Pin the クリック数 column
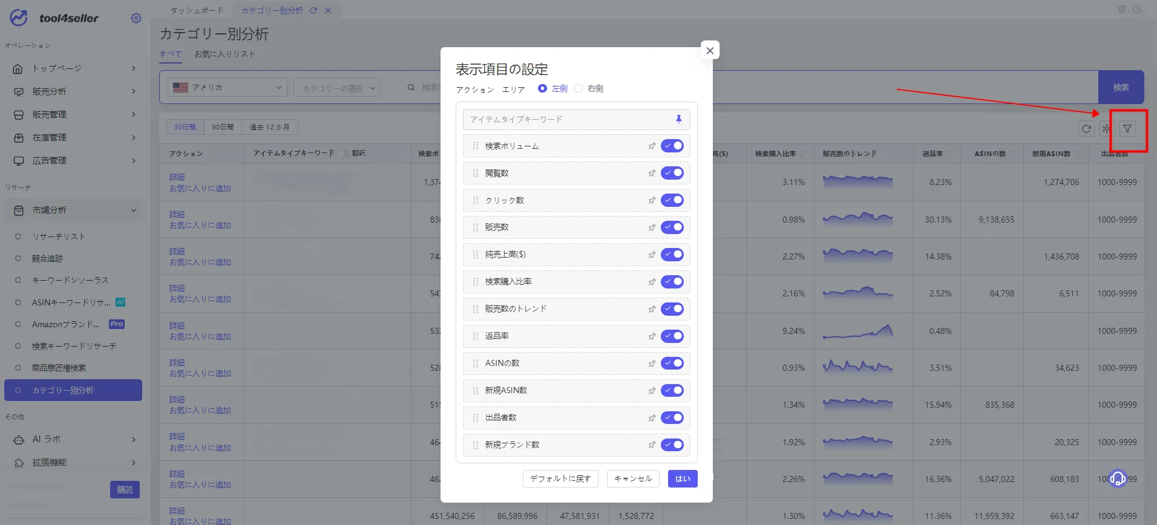Image resolution: width=1157 pixels, height=525 pixels. coord(652,200)
